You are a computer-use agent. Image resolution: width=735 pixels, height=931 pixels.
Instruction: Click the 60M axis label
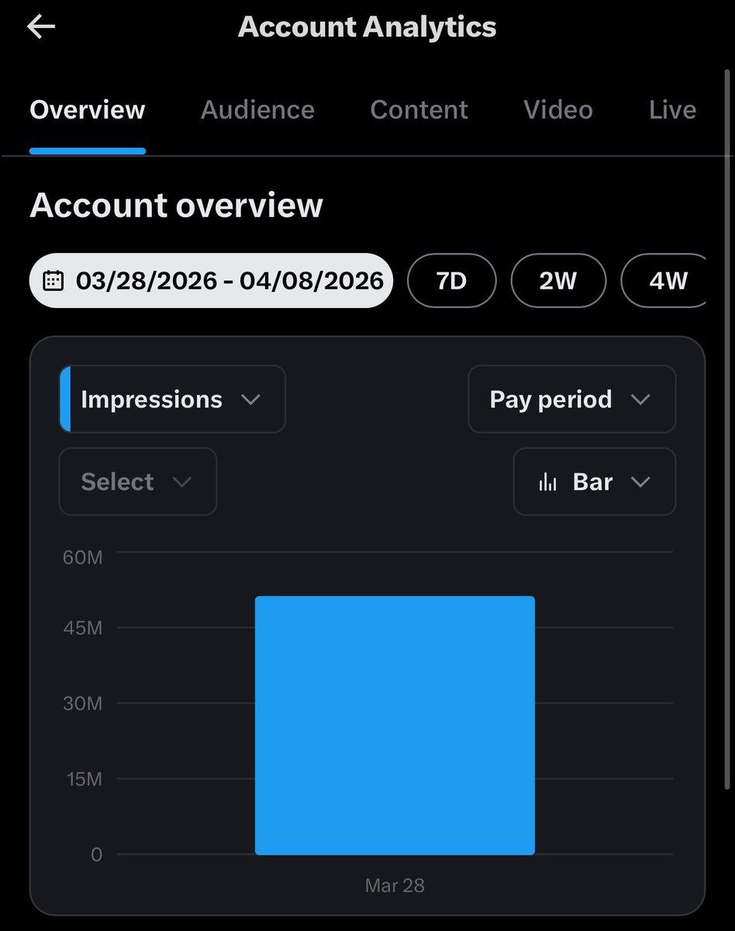tap(82, 556)
